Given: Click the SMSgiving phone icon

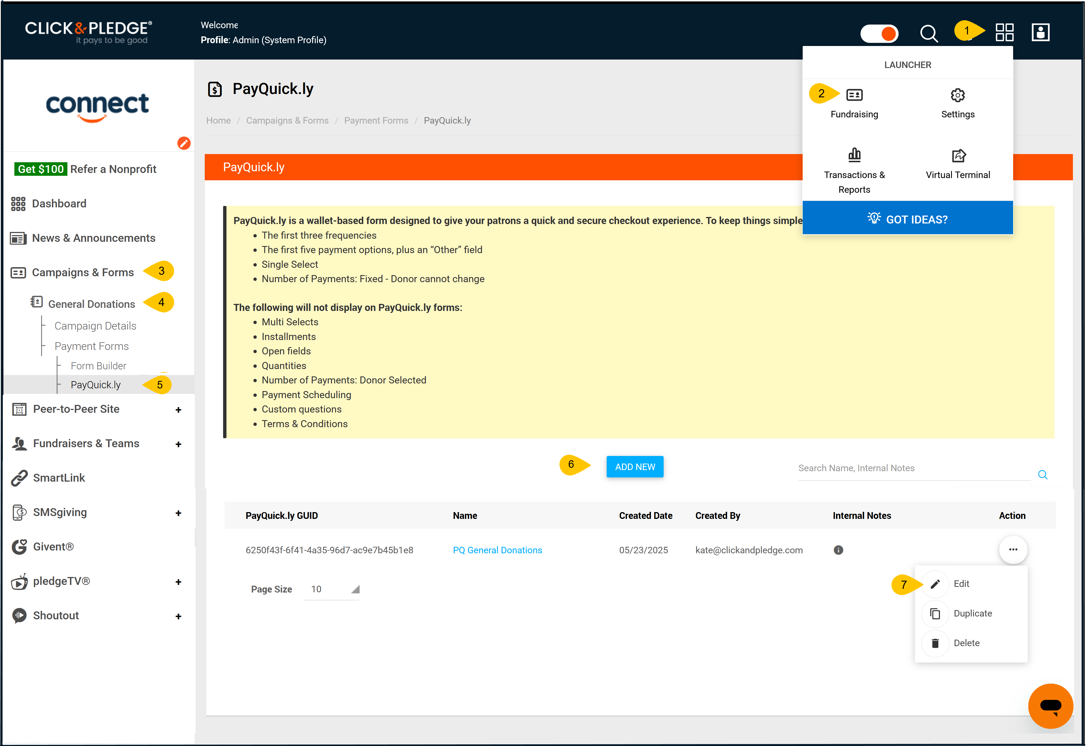Looking at the screenshot, I should 19,512.
